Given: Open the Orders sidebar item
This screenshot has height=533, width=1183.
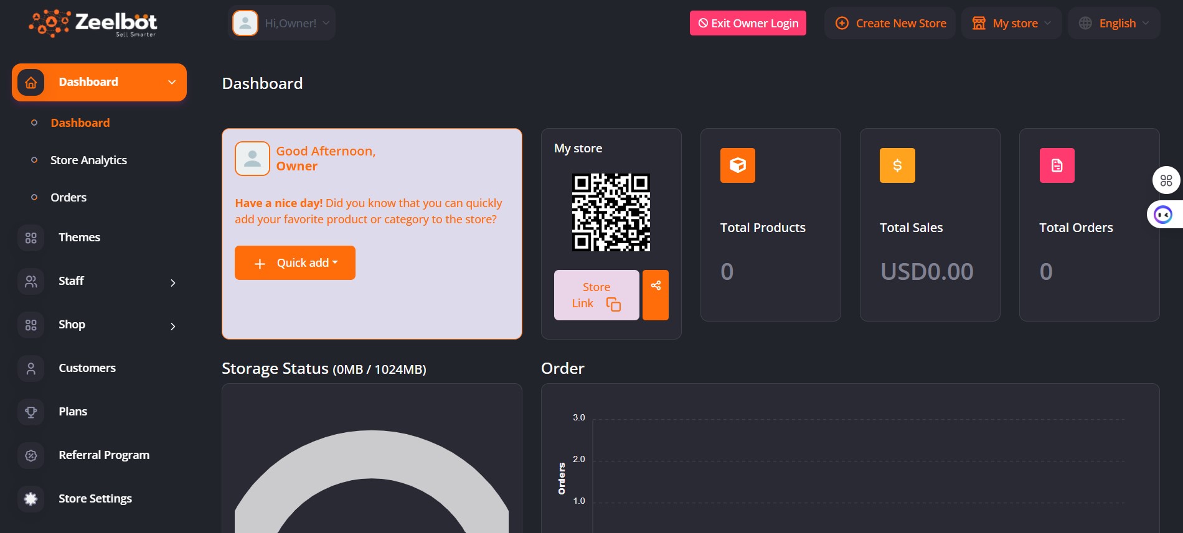Looking at the screenshot, I should [x=68, y=198].
